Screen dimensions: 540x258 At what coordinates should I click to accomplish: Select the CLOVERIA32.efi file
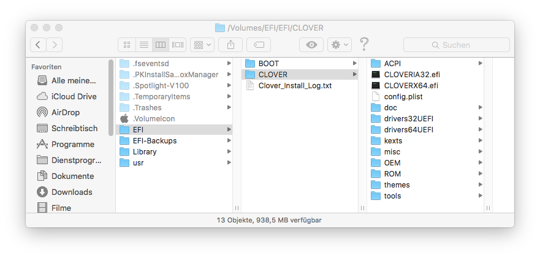coord(425,74)
